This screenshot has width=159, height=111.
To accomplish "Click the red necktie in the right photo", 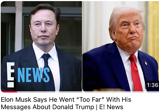I will (x=135, y=73).
